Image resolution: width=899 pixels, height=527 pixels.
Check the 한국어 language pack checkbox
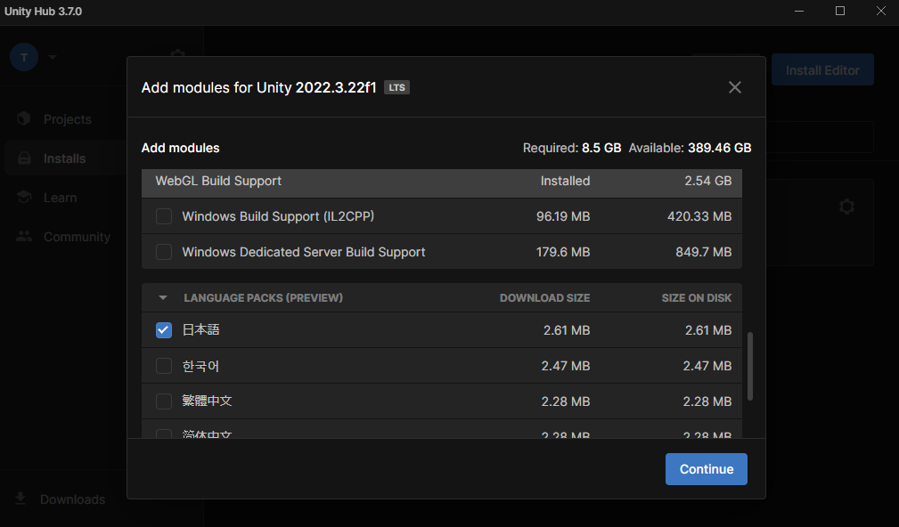coord(164,366)
